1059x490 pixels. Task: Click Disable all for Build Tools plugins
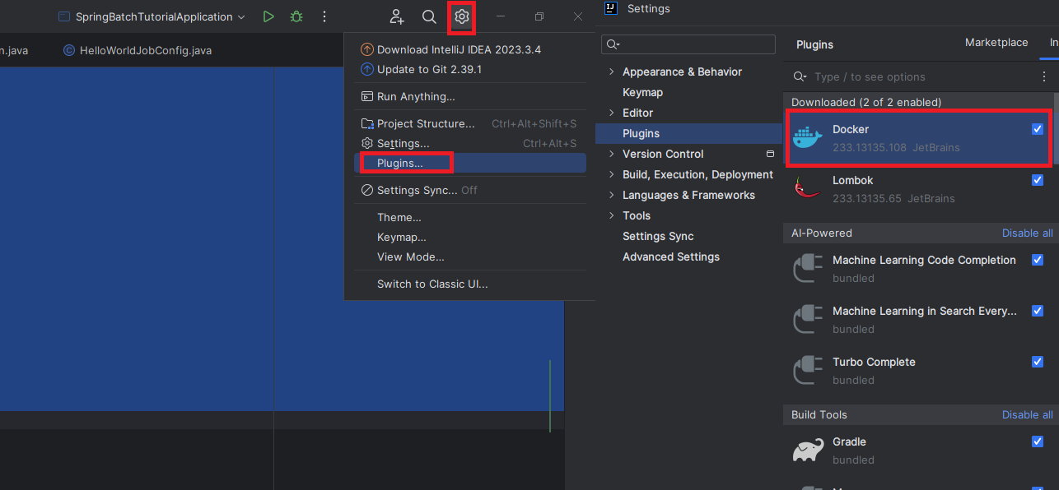(1027, 414)
